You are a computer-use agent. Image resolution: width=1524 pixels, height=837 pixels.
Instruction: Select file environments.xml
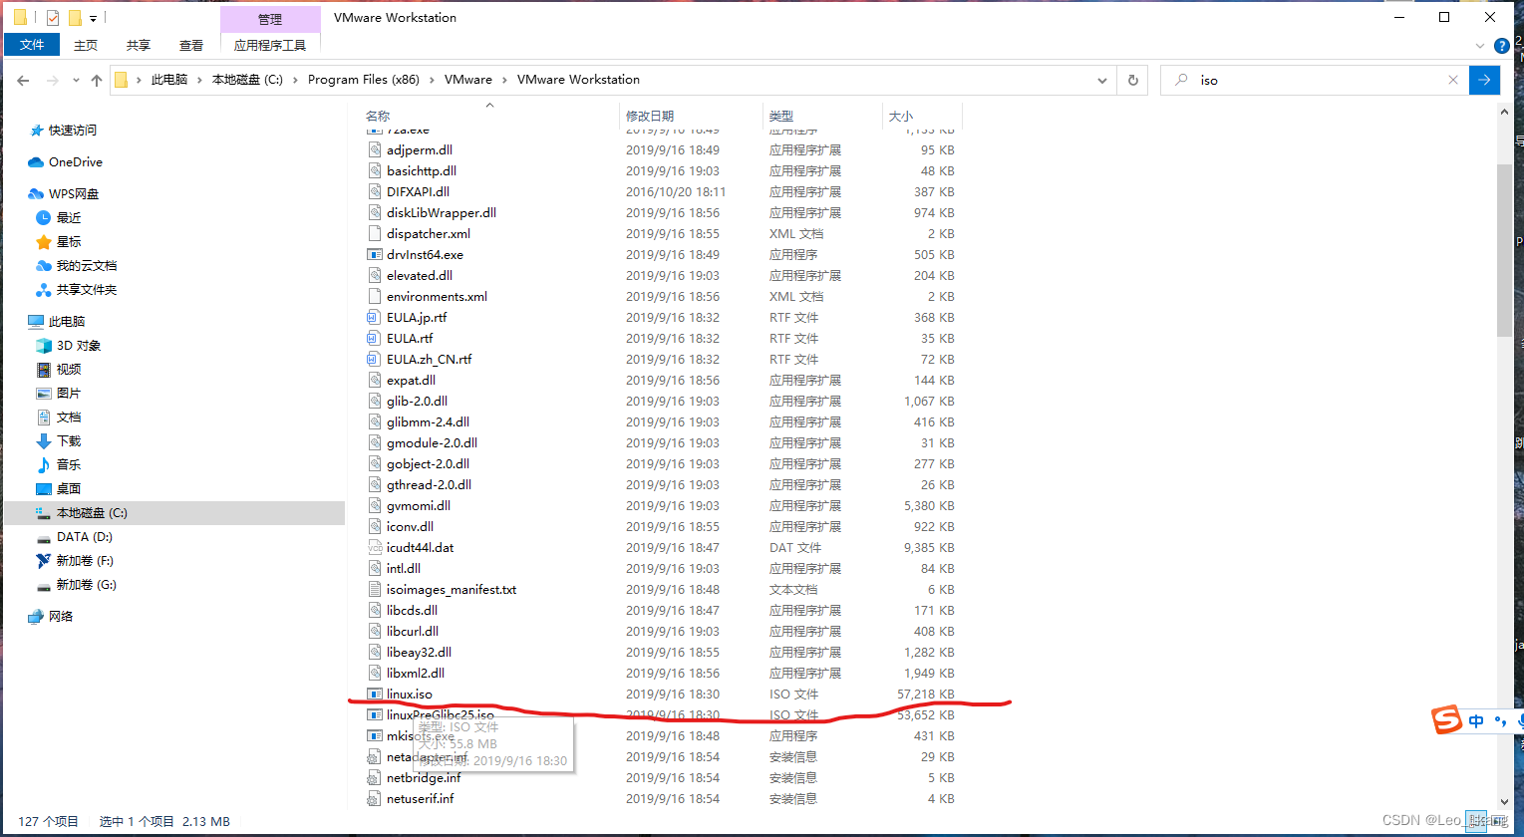click(x=438, y=297)
